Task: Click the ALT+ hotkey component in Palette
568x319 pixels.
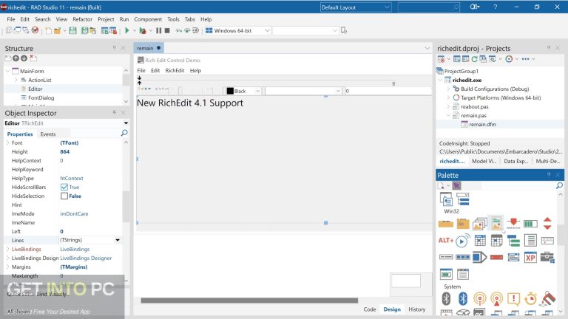Action: pyautogui.click(x=445, y=241)
